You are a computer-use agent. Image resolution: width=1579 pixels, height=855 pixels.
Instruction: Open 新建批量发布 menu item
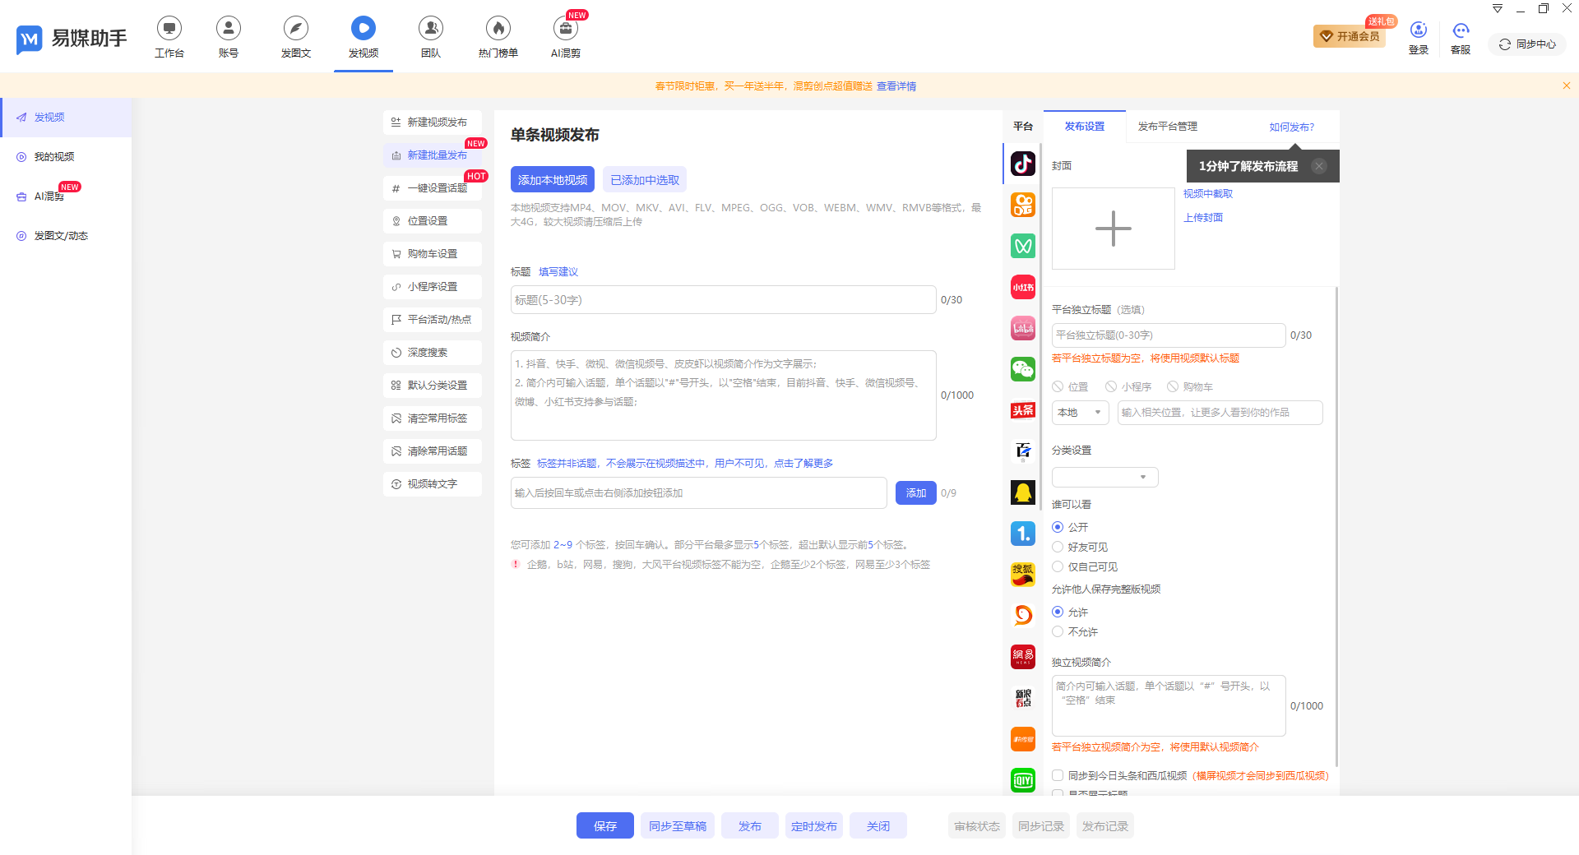[x=432, y=155]
